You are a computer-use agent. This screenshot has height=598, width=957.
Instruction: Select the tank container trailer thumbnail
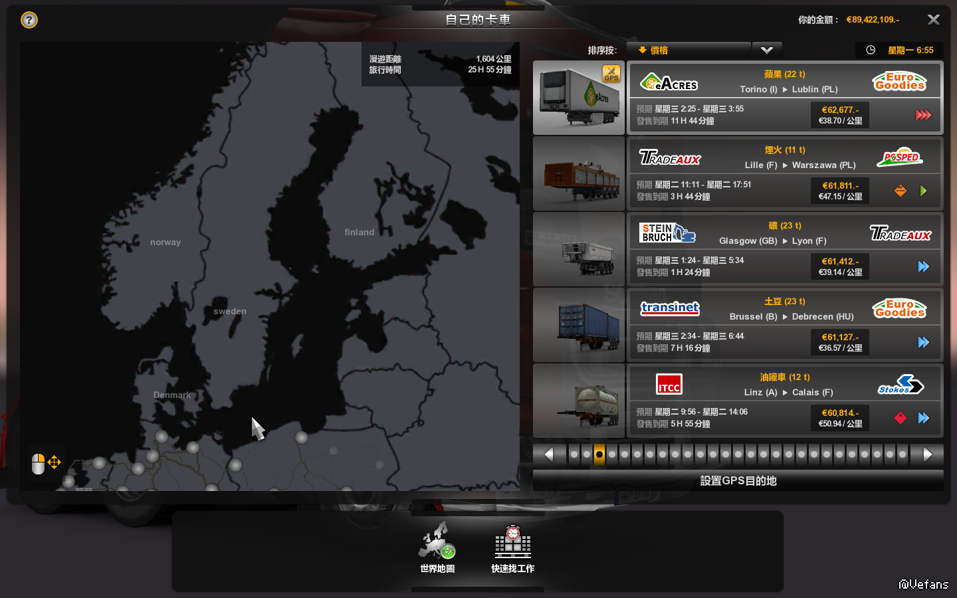coord(579,401)
